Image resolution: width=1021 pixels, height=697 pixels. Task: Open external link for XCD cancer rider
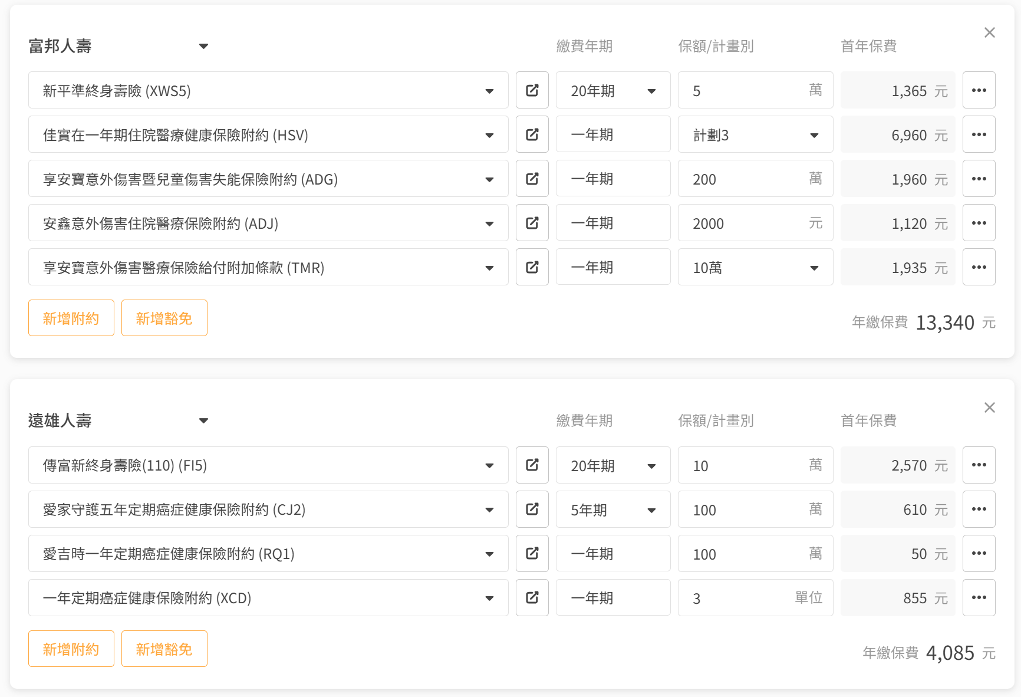[532, 597]
